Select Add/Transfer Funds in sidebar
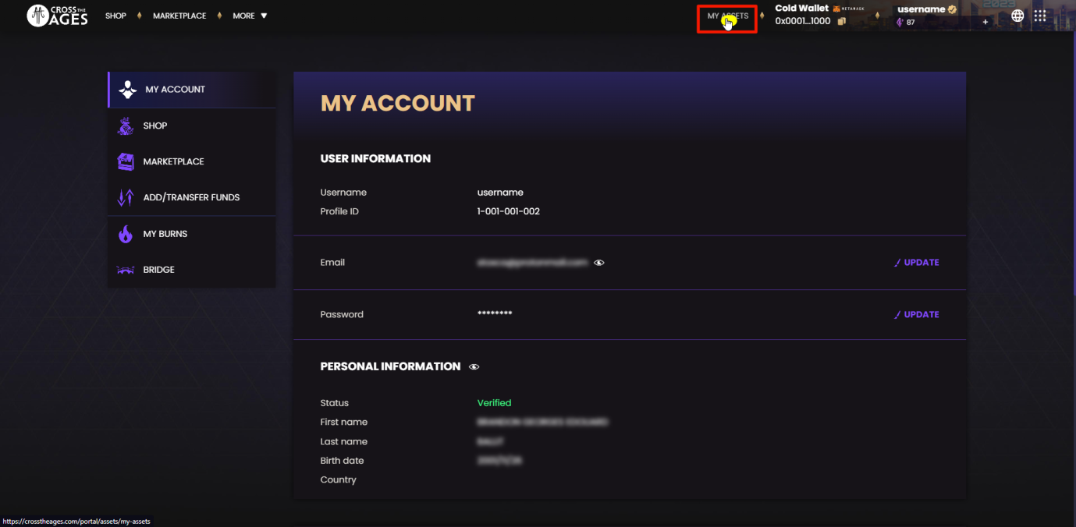 191,198
